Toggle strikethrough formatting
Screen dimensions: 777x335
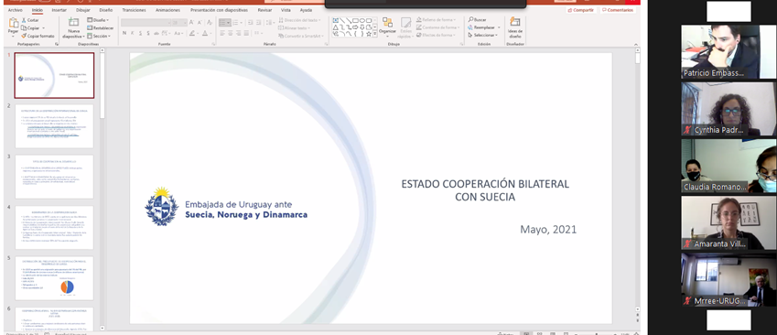(156, 33)
